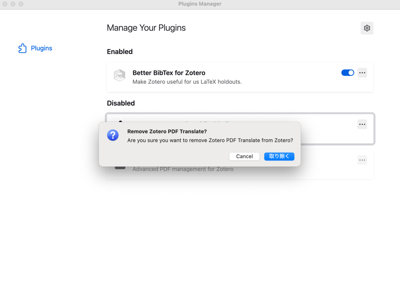
Task: Open more options for Better BibTex
Action: [362, 73]
